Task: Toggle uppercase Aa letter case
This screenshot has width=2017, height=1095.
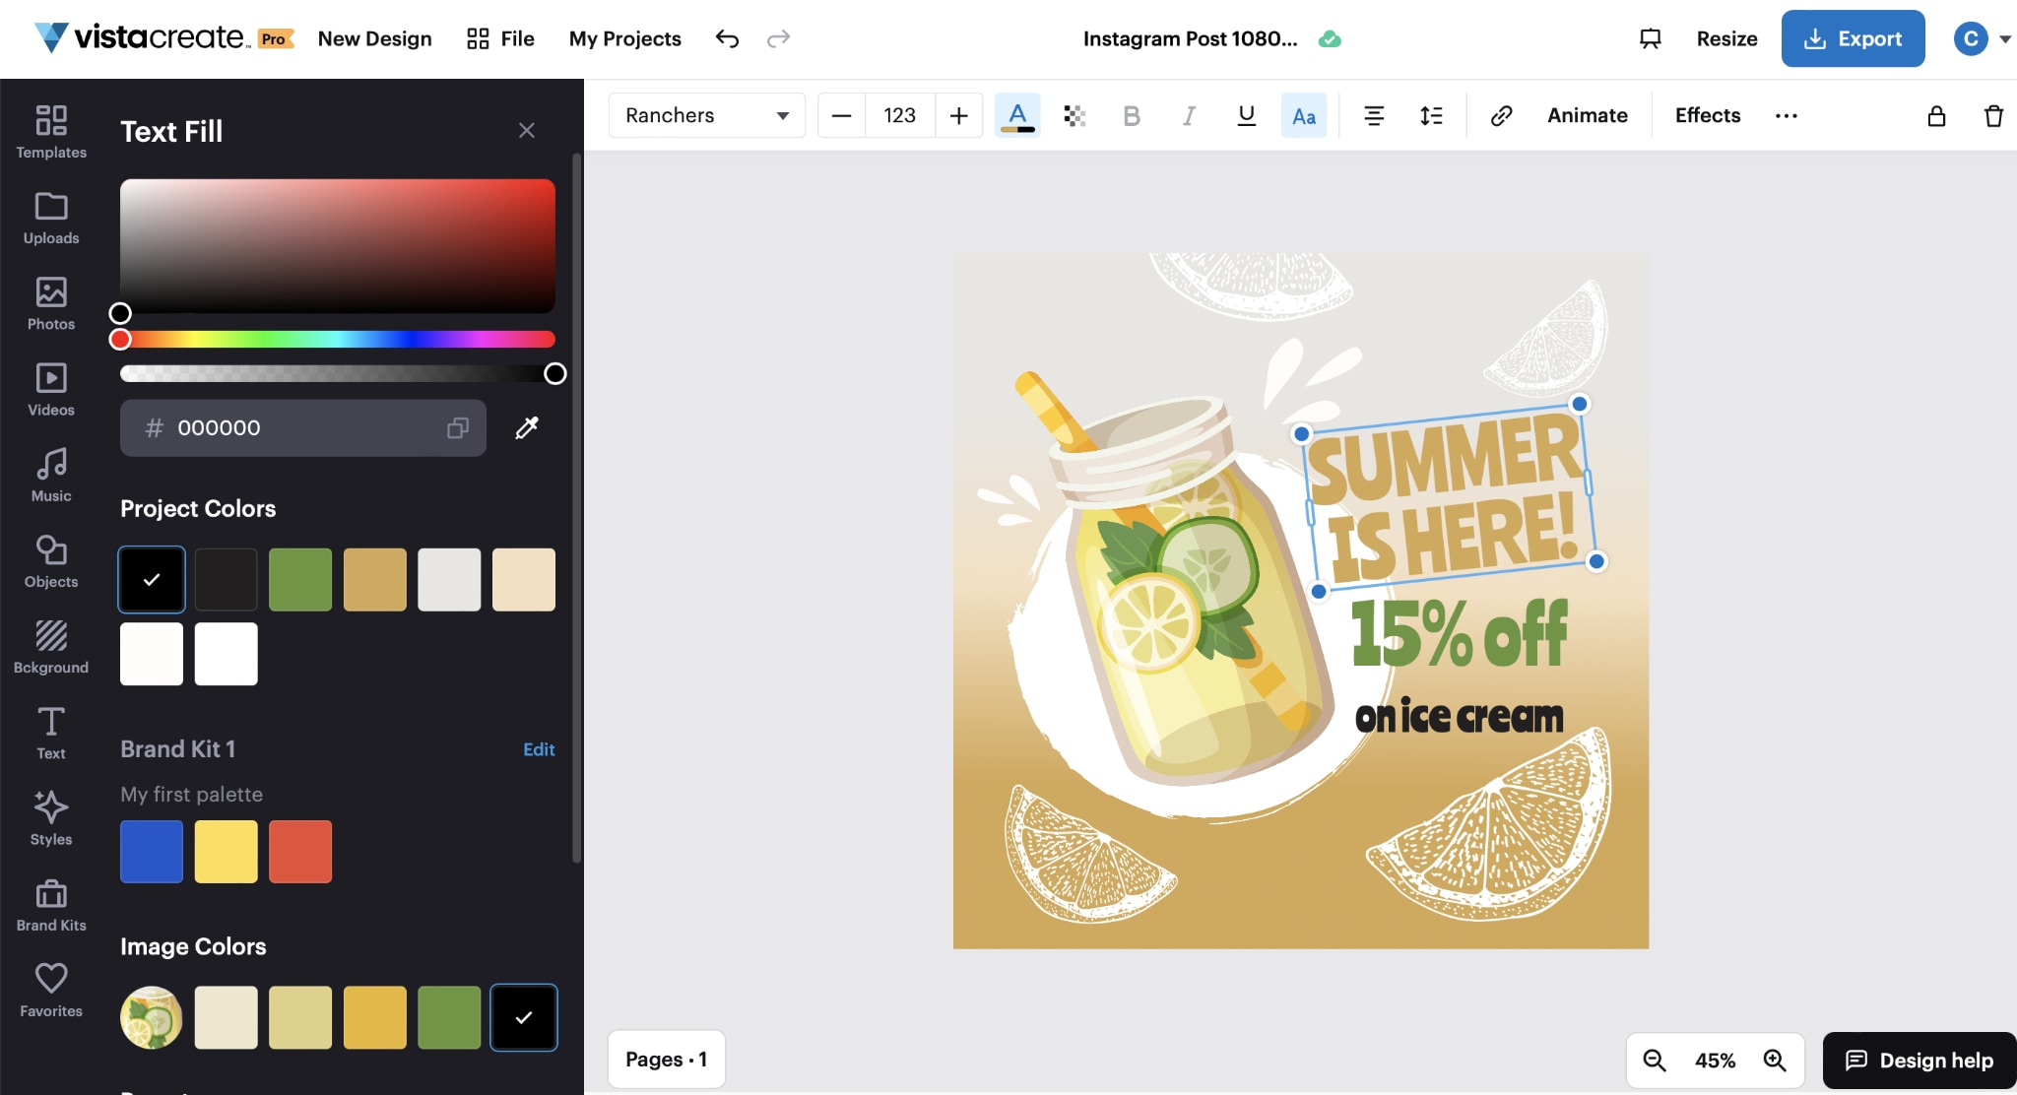Action: tap(1303, 115)
